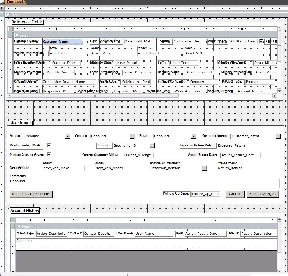Open the Action combo box dropdown
Image resolution: width=288 pixels, height=276 pixels.
(x=68, y=136)
